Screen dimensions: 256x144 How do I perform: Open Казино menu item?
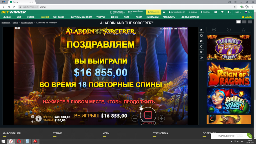point(45,17)
